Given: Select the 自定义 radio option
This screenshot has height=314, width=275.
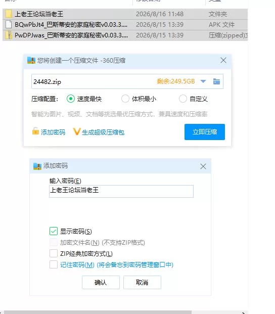Looking at the screenshot, I should pos(182,99).
